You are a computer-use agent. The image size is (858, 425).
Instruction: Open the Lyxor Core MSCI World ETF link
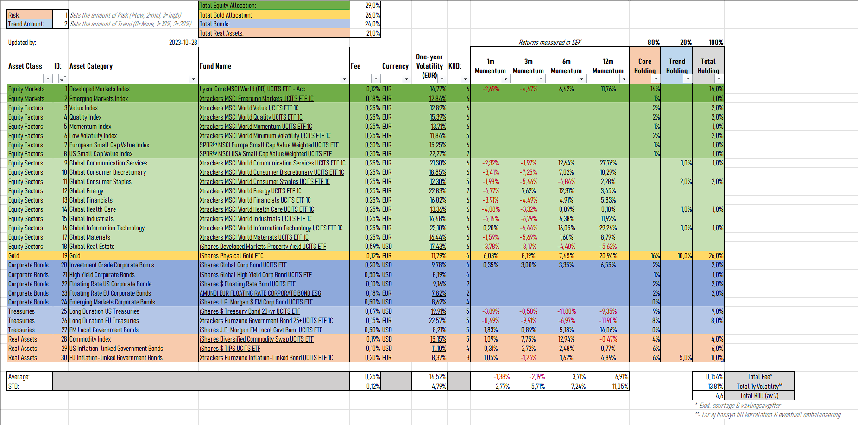click(x=252, y=89)
